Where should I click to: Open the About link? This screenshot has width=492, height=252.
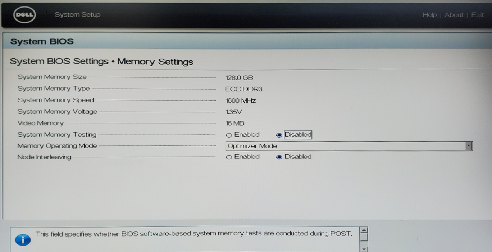454,15
